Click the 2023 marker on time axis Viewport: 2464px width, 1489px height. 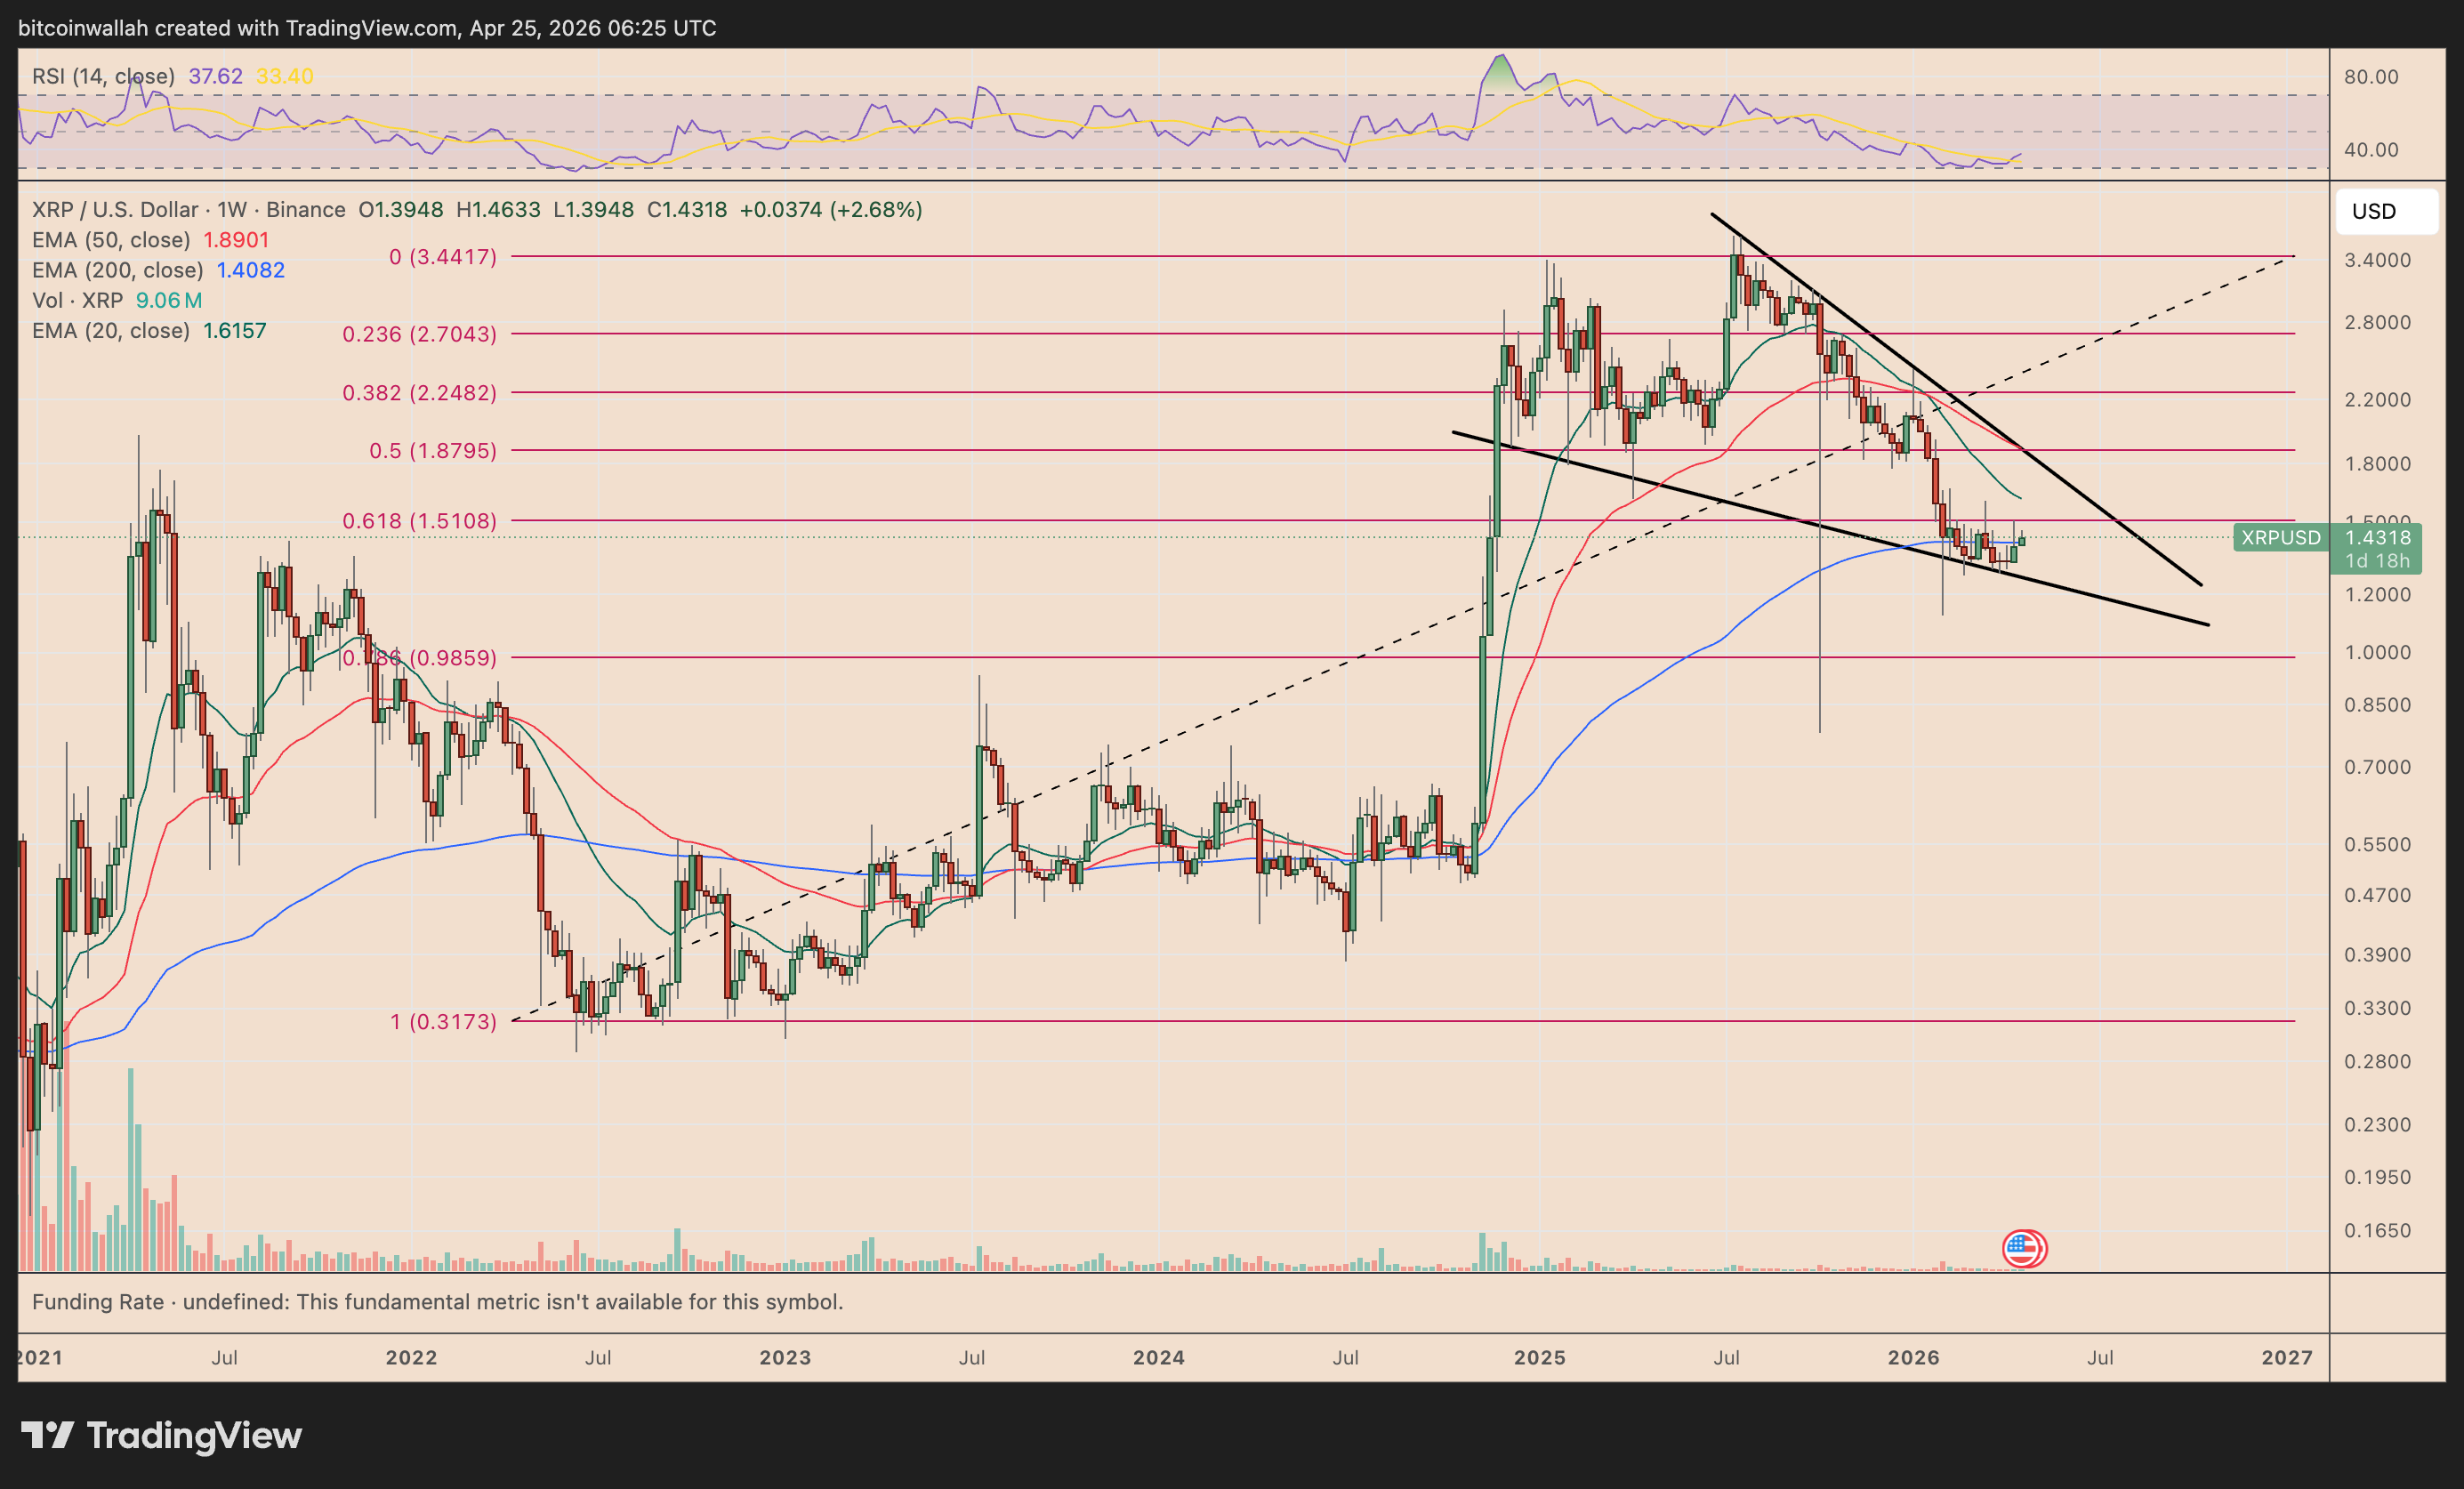click(785, 1358)
